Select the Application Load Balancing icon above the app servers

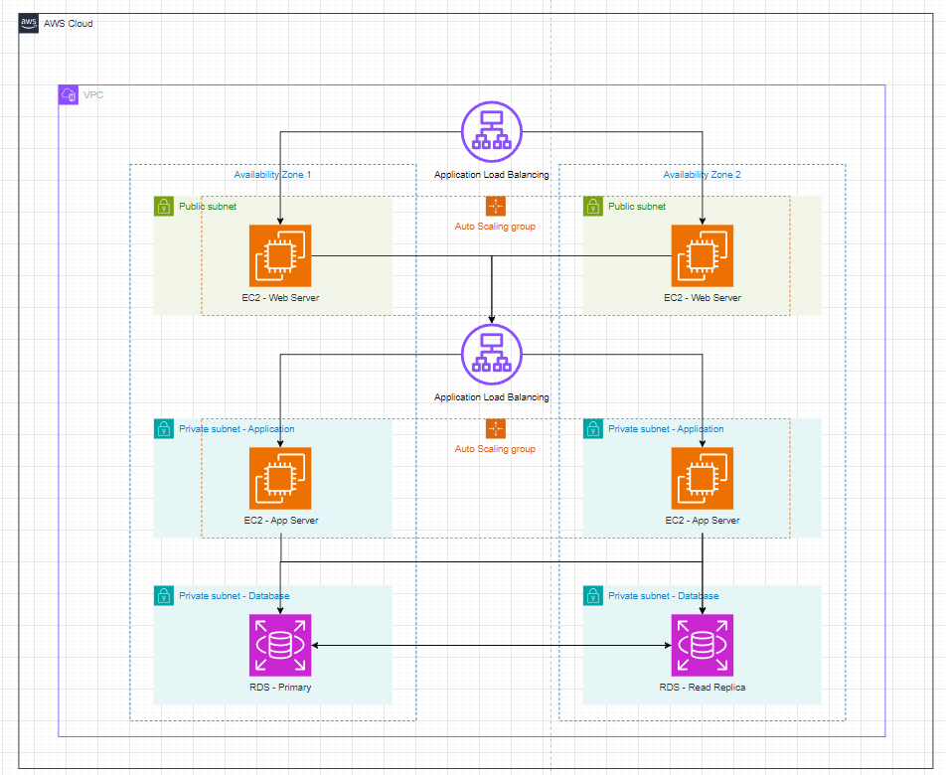click(492, 355)
